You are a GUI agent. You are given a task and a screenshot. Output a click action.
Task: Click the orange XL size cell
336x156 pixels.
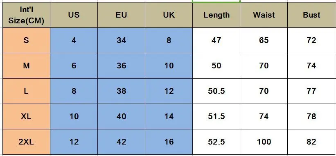[26, 116]
